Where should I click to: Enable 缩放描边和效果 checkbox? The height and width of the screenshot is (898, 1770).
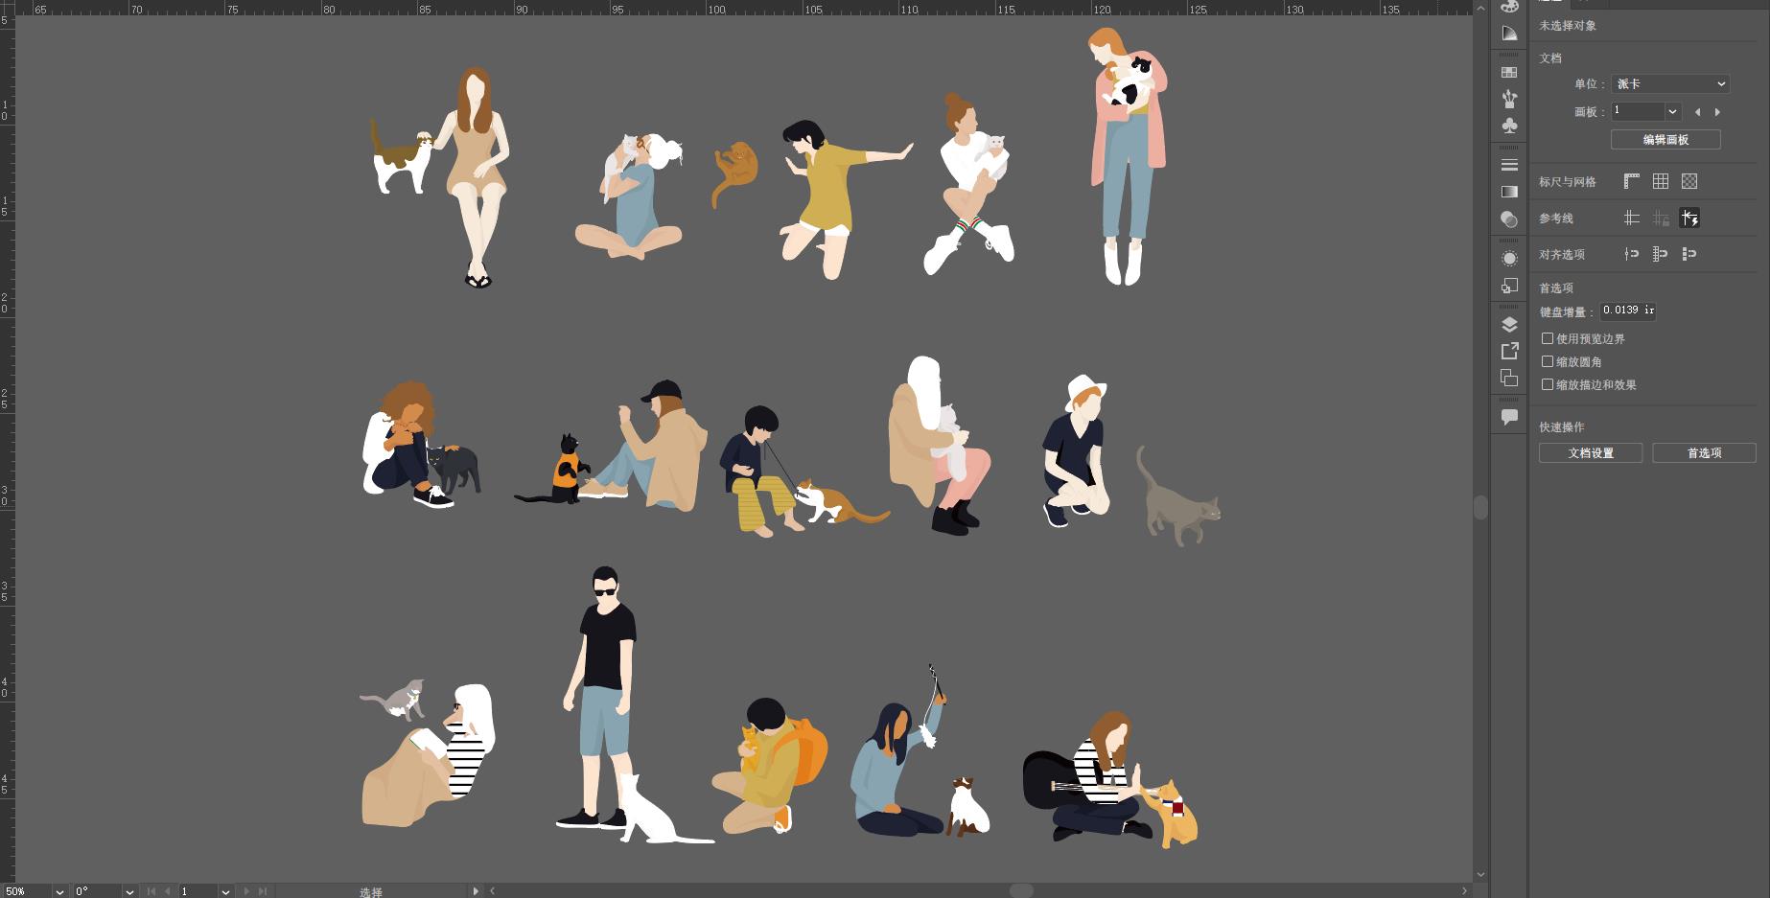(x=1548, y=384)
